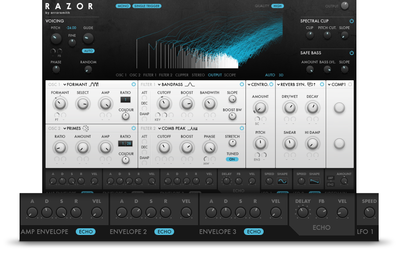
Task: Switch display to STEREO view
Action: tap(198, 75)
